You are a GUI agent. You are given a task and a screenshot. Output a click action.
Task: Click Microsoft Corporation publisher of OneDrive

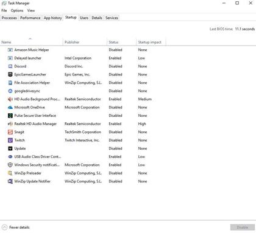pos(82,108)
